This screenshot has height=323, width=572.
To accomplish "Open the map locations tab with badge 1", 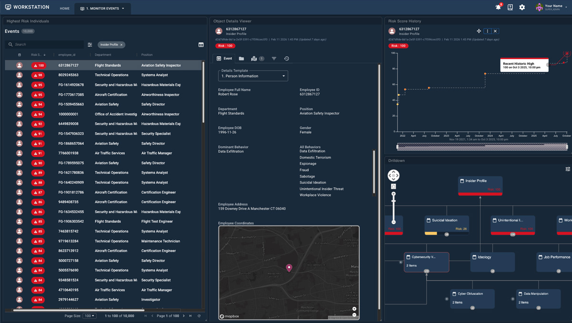I will point(257,59).
